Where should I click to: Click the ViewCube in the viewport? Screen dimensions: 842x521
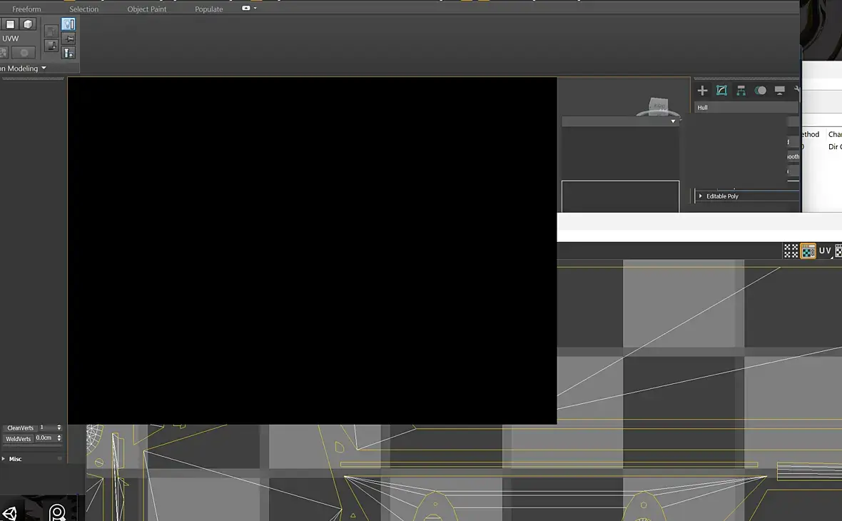[x=659, y=106]
